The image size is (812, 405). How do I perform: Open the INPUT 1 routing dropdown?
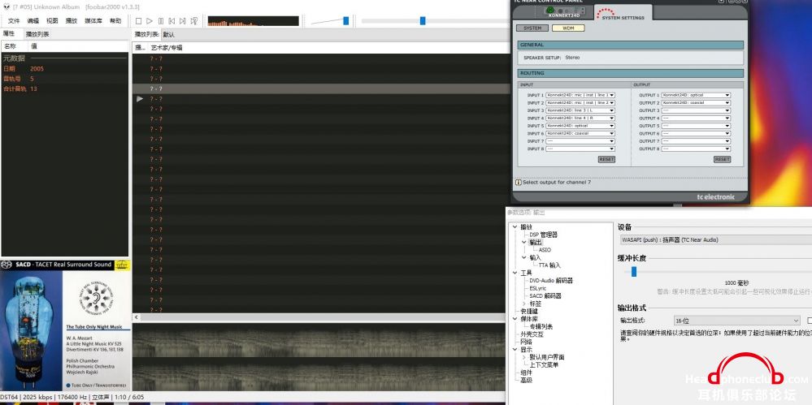580,95
